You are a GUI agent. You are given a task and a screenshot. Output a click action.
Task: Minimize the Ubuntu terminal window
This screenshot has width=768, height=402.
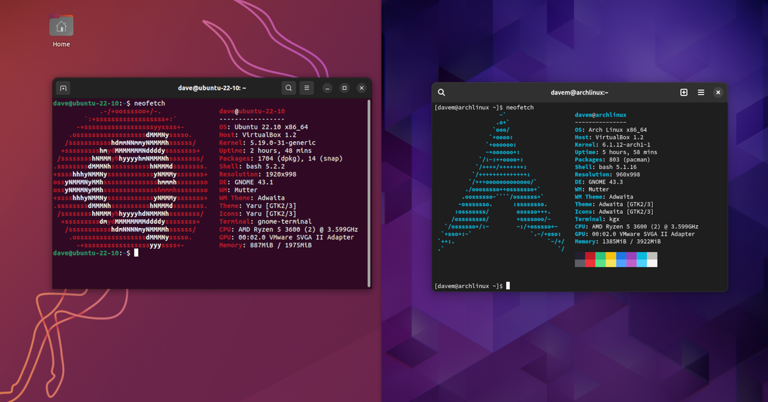pos(327,88)
